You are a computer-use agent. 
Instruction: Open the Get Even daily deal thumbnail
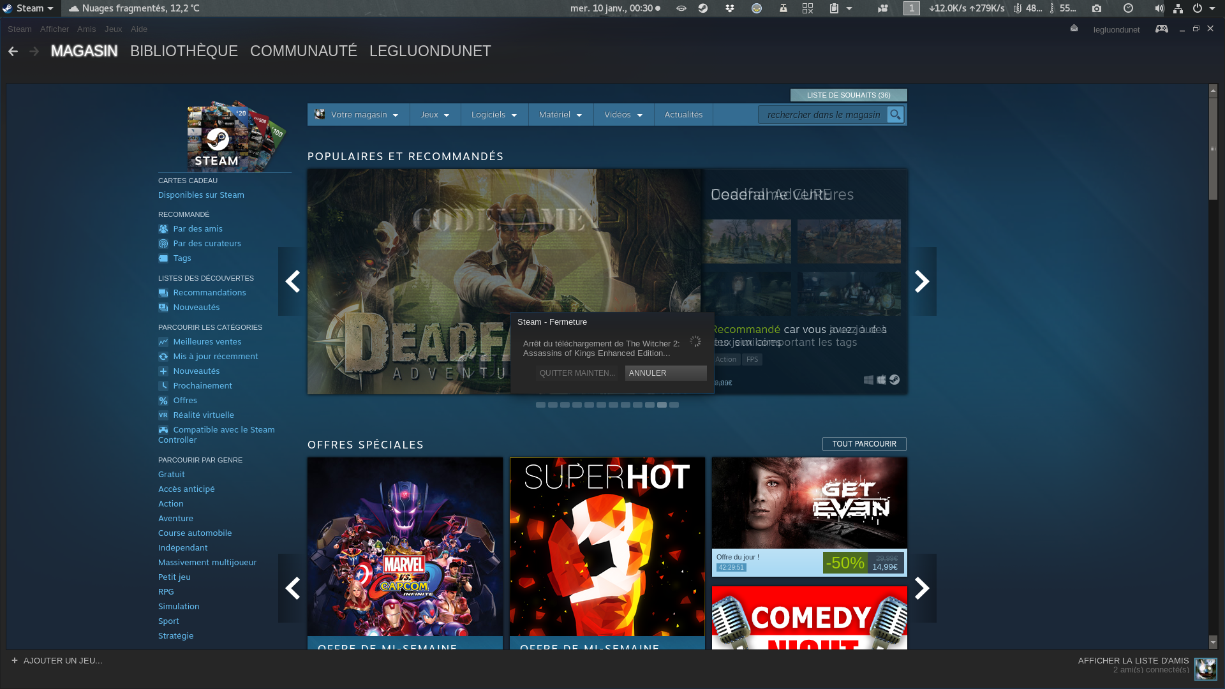tap(810, 503)
